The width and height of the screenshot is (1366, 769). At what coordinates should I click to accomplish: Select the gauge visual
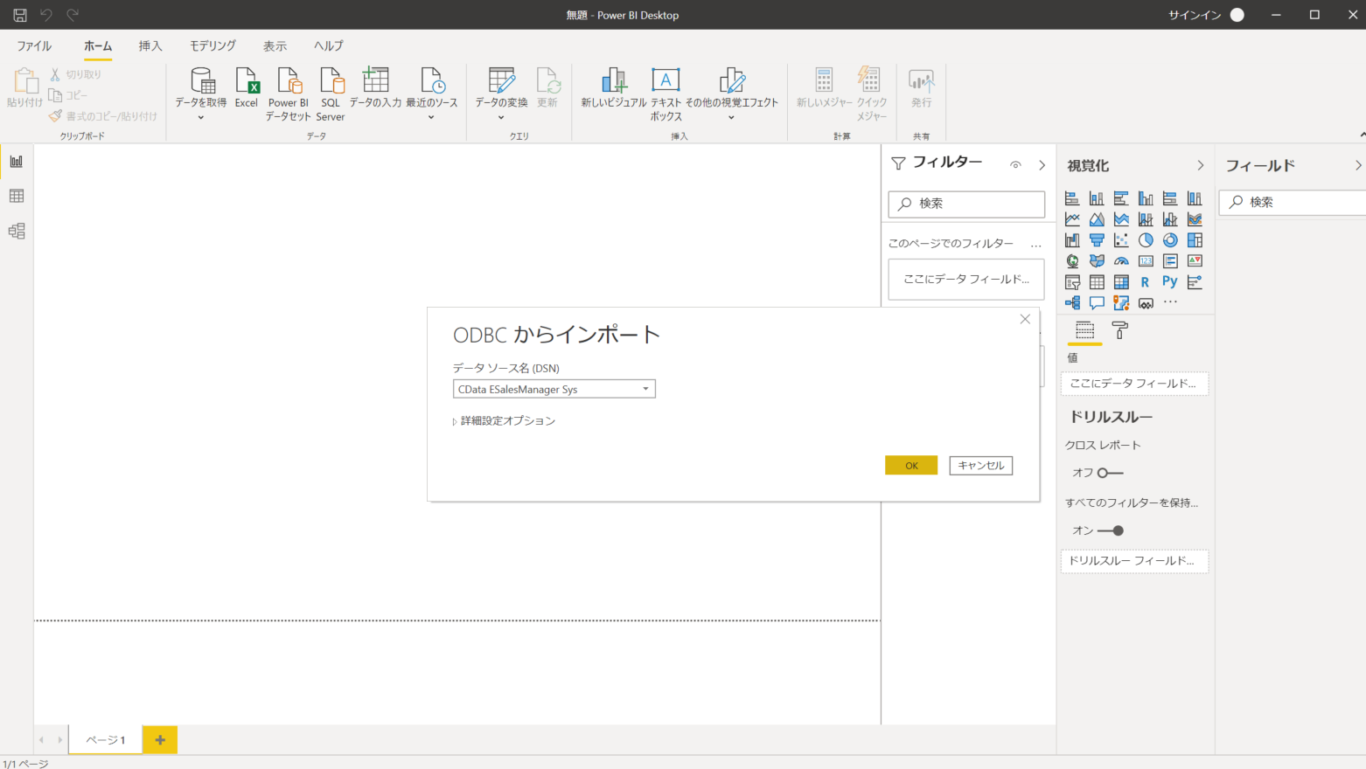tap(1121, 261)
